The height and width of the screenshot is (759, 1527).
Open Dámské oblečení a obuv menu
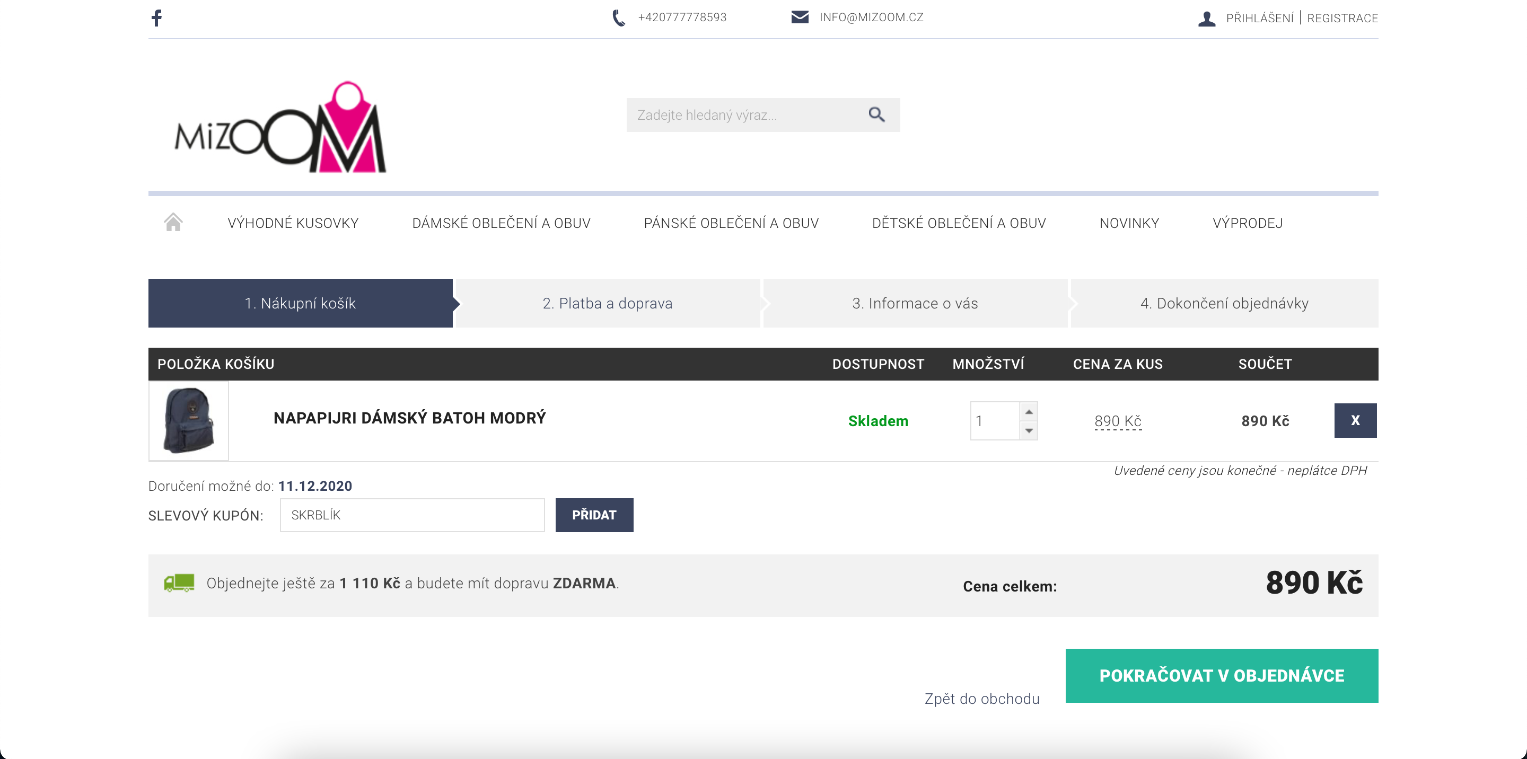coord(501,223)
